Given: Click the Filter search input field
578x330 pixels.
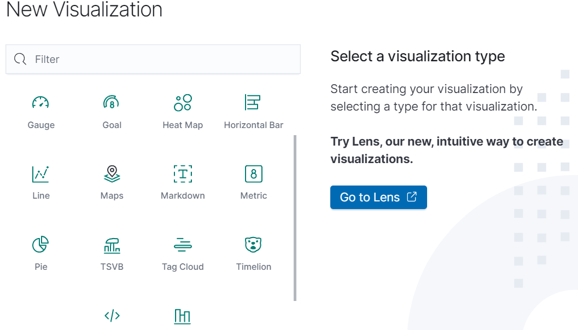Looking at the screenshot, I should pos(164,59).
